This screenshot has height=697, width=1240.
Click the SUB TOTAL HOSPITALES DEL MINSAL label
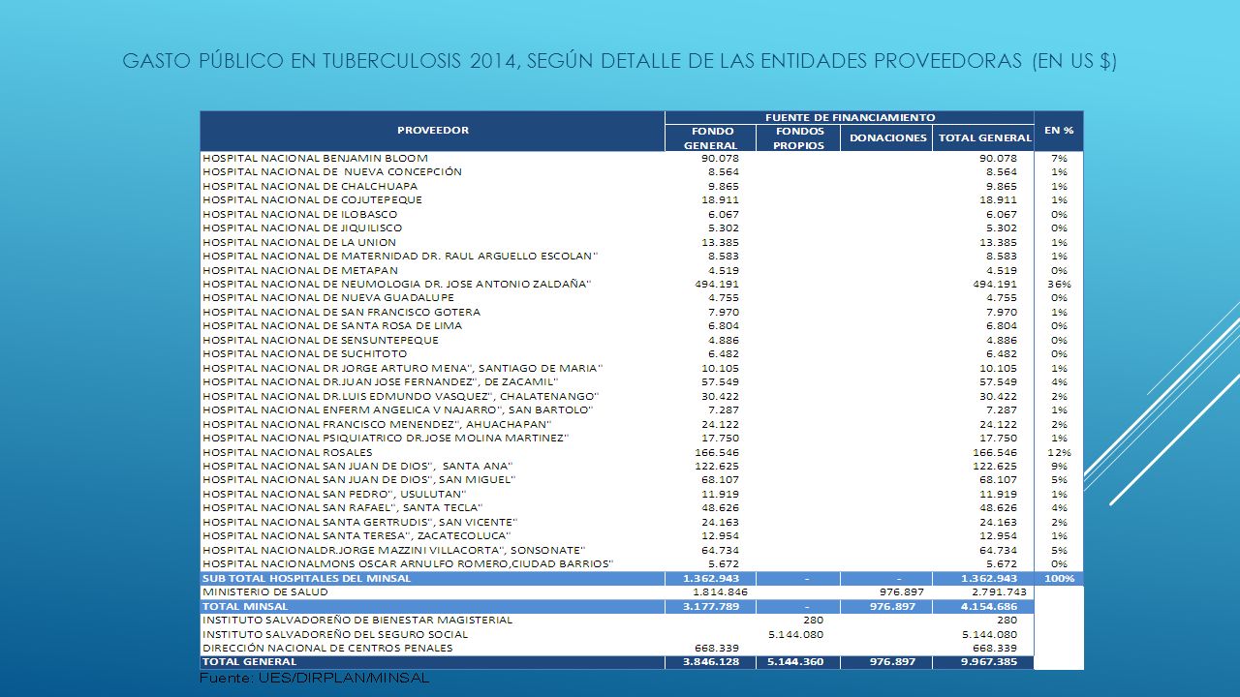tap(306, 579)
